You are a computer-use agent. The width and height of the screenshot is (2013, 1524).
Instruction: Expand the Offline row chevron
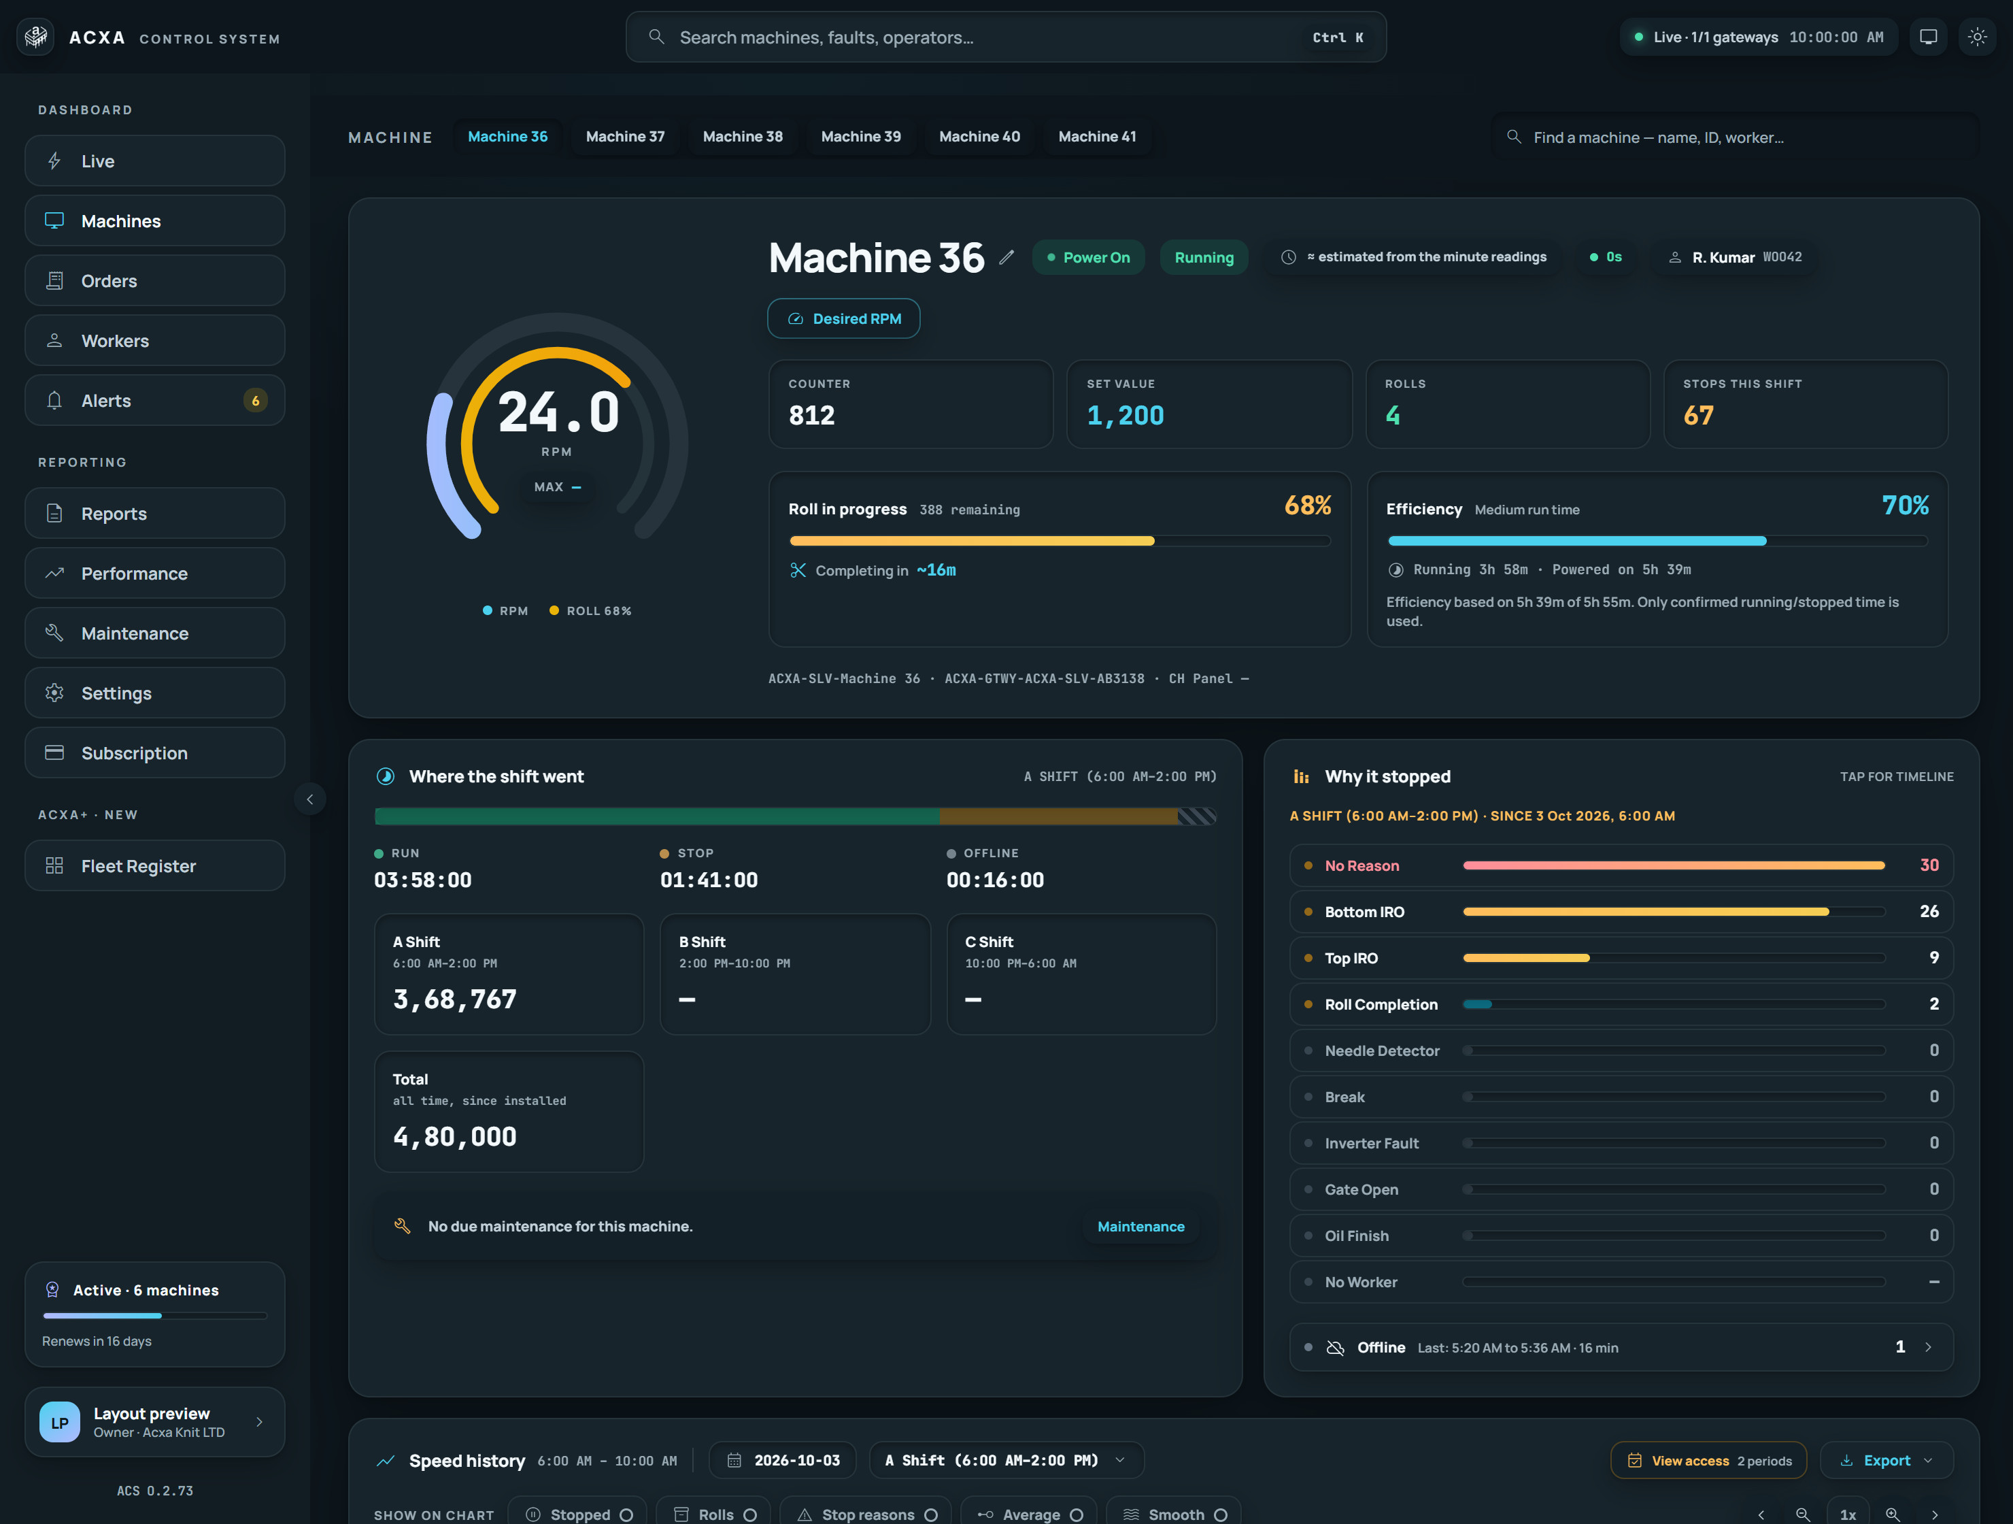click(x=1929, y=1347)
